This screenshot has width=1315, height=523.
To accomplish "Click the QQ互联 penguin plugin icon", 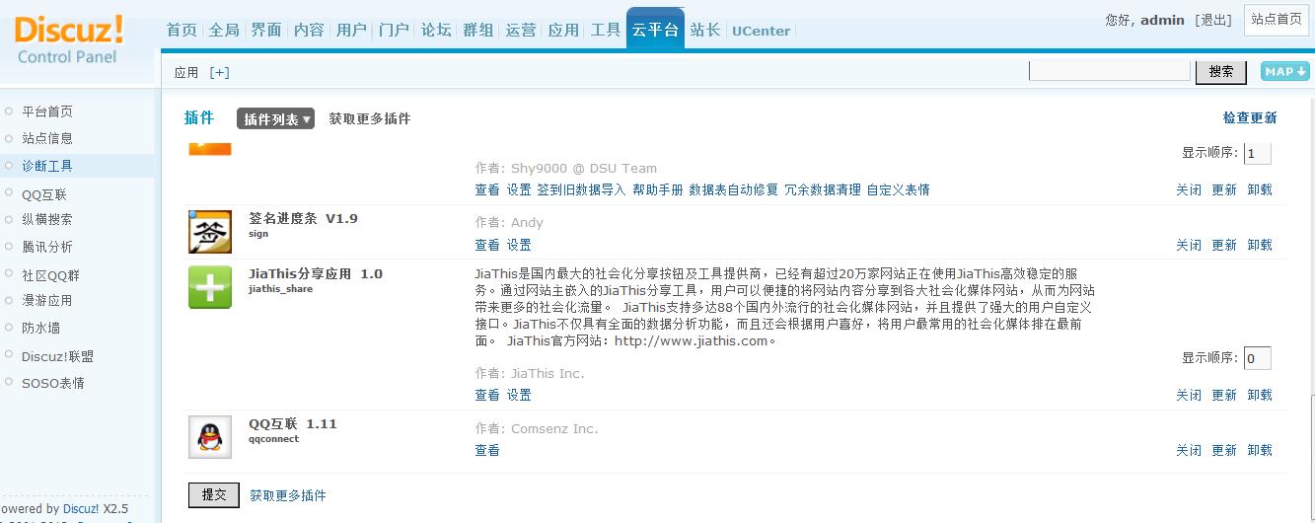I will 210,436.
